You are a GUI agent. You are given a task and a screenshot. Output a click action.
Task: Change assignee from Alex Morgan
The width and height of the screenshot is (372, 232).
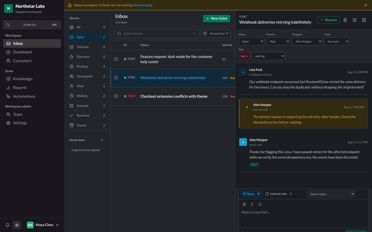point(307,42)
